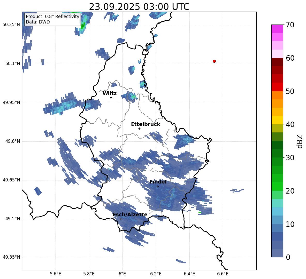Viewport: 306px width, 279px height.
Task: Click the 6°E longitude label
Action: pyautogui.click(x=122, y=274)
